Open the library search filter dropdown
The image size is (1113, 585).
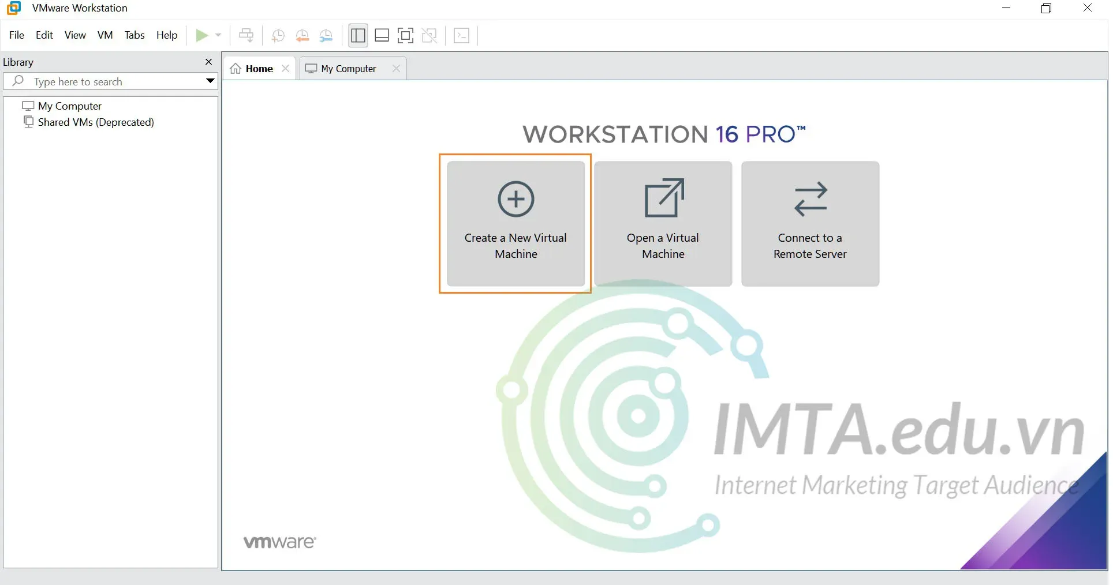pyautogui.click(x=210, y=81)
